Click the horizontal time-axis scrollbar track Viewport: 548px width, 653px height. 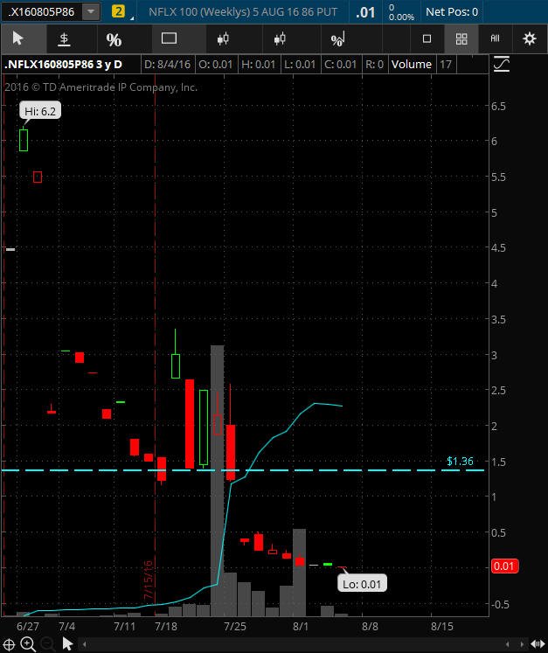pos(295,644)
